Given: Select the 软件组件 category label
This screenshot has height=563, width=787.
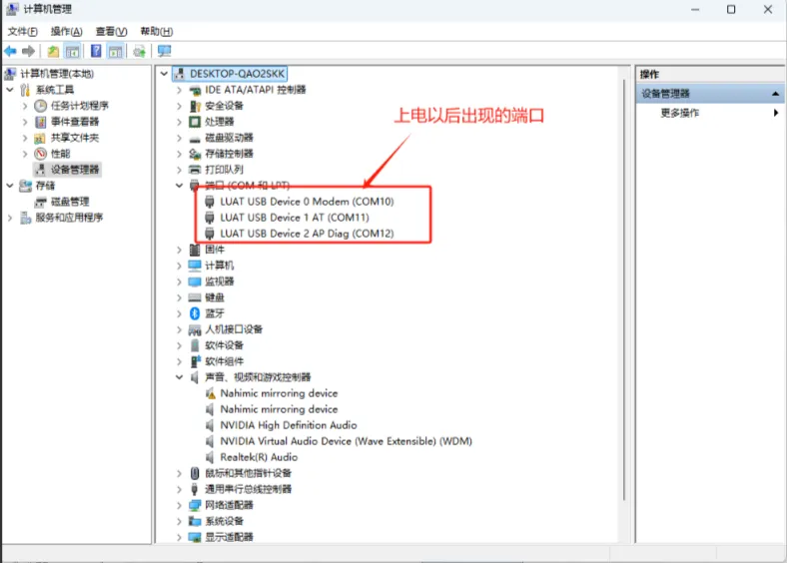Looking at the screenshot, I should (x=224, y=361).
